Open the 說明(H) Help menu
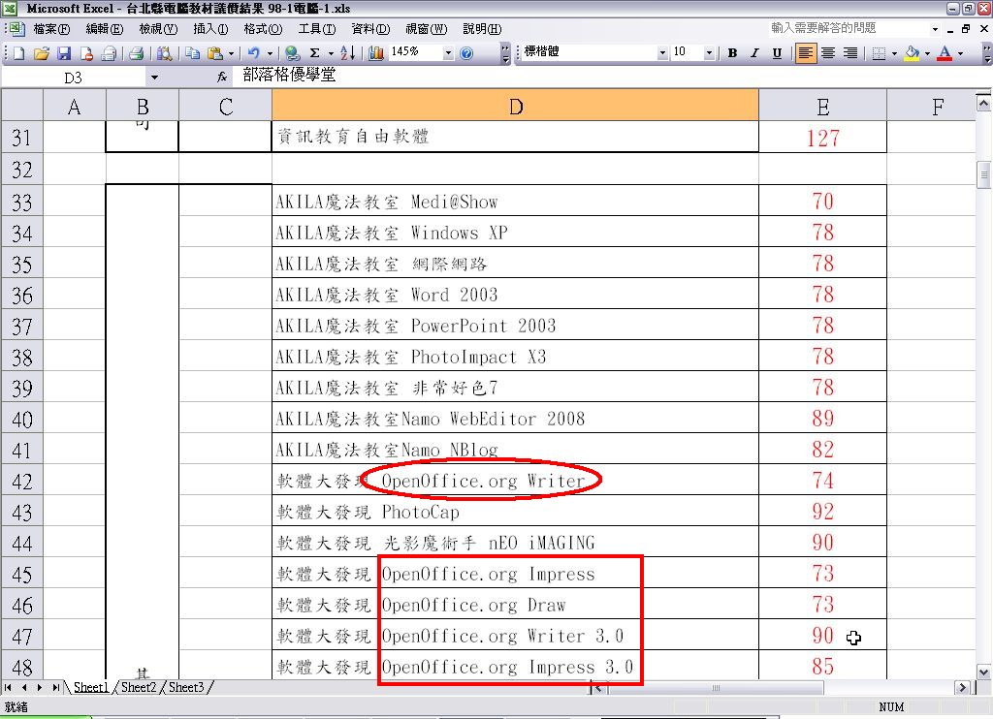993x719 pixels. (x=482, y=29)
